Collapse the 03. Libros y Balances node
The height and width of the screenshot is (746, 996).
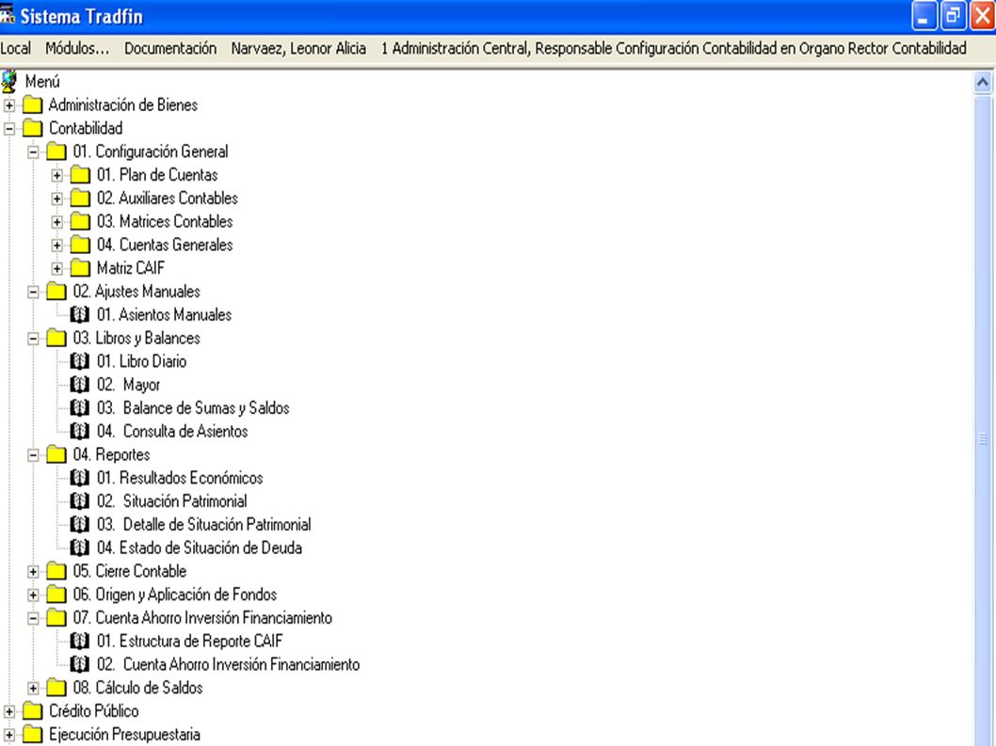pyautogui.click(x=33, y=339)
